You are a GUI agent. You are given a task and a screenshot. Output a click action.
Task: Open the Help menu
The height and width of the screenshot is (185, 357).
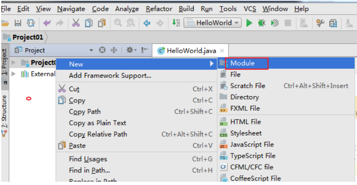301,9
